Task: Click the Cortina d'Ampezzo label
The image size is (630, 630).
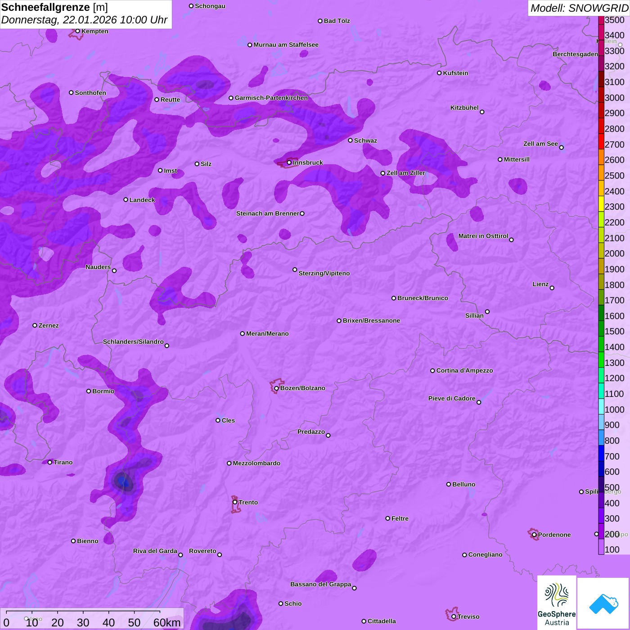Action: pyautogui.click(x=465, y=370)
